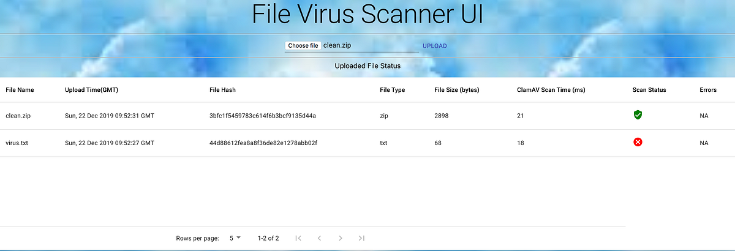The width and height of the screenshot is (735, 251).
Task: Open the Rows per page dropdown
Action: point(235,238)
